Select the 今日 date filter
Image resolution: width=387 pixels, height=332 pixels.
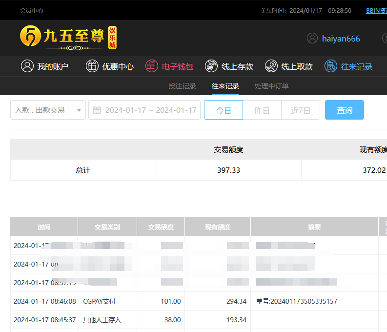tap(223, 110)
